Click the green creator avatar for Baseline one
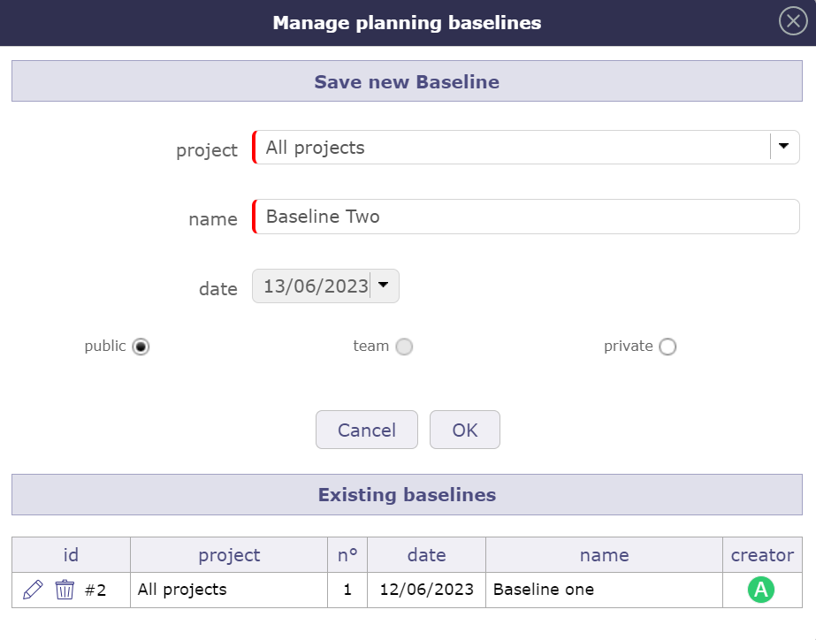 (761, 590)
